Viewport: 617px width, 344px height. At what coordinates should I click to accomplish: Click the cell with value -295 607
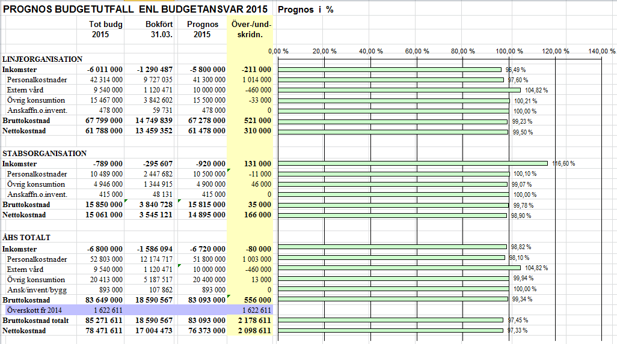[x=158, y=164]
